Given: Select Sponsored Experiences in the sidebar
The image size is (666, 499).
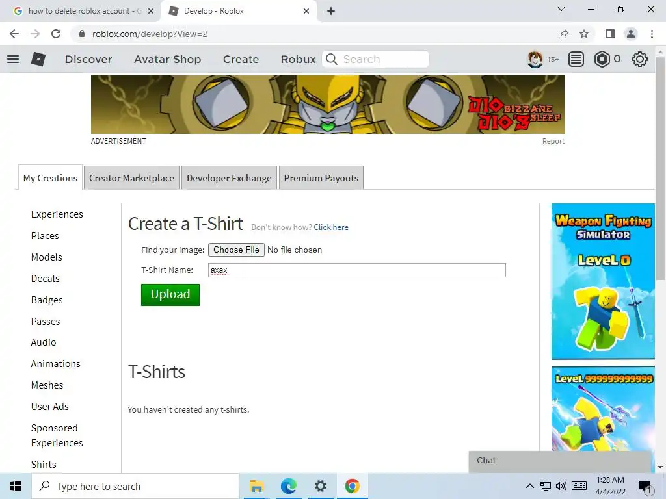Looking at the screenshot, I should 57,435.
